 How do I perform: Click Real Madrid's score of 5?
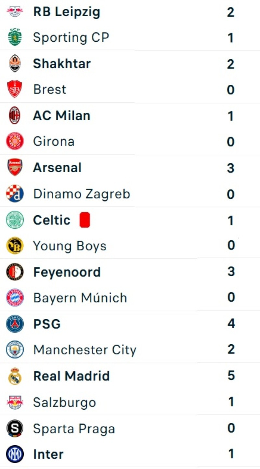pos(231,376)
